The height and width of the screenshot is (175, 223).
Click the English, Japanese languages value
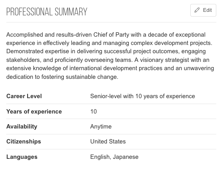pos(114,157)
